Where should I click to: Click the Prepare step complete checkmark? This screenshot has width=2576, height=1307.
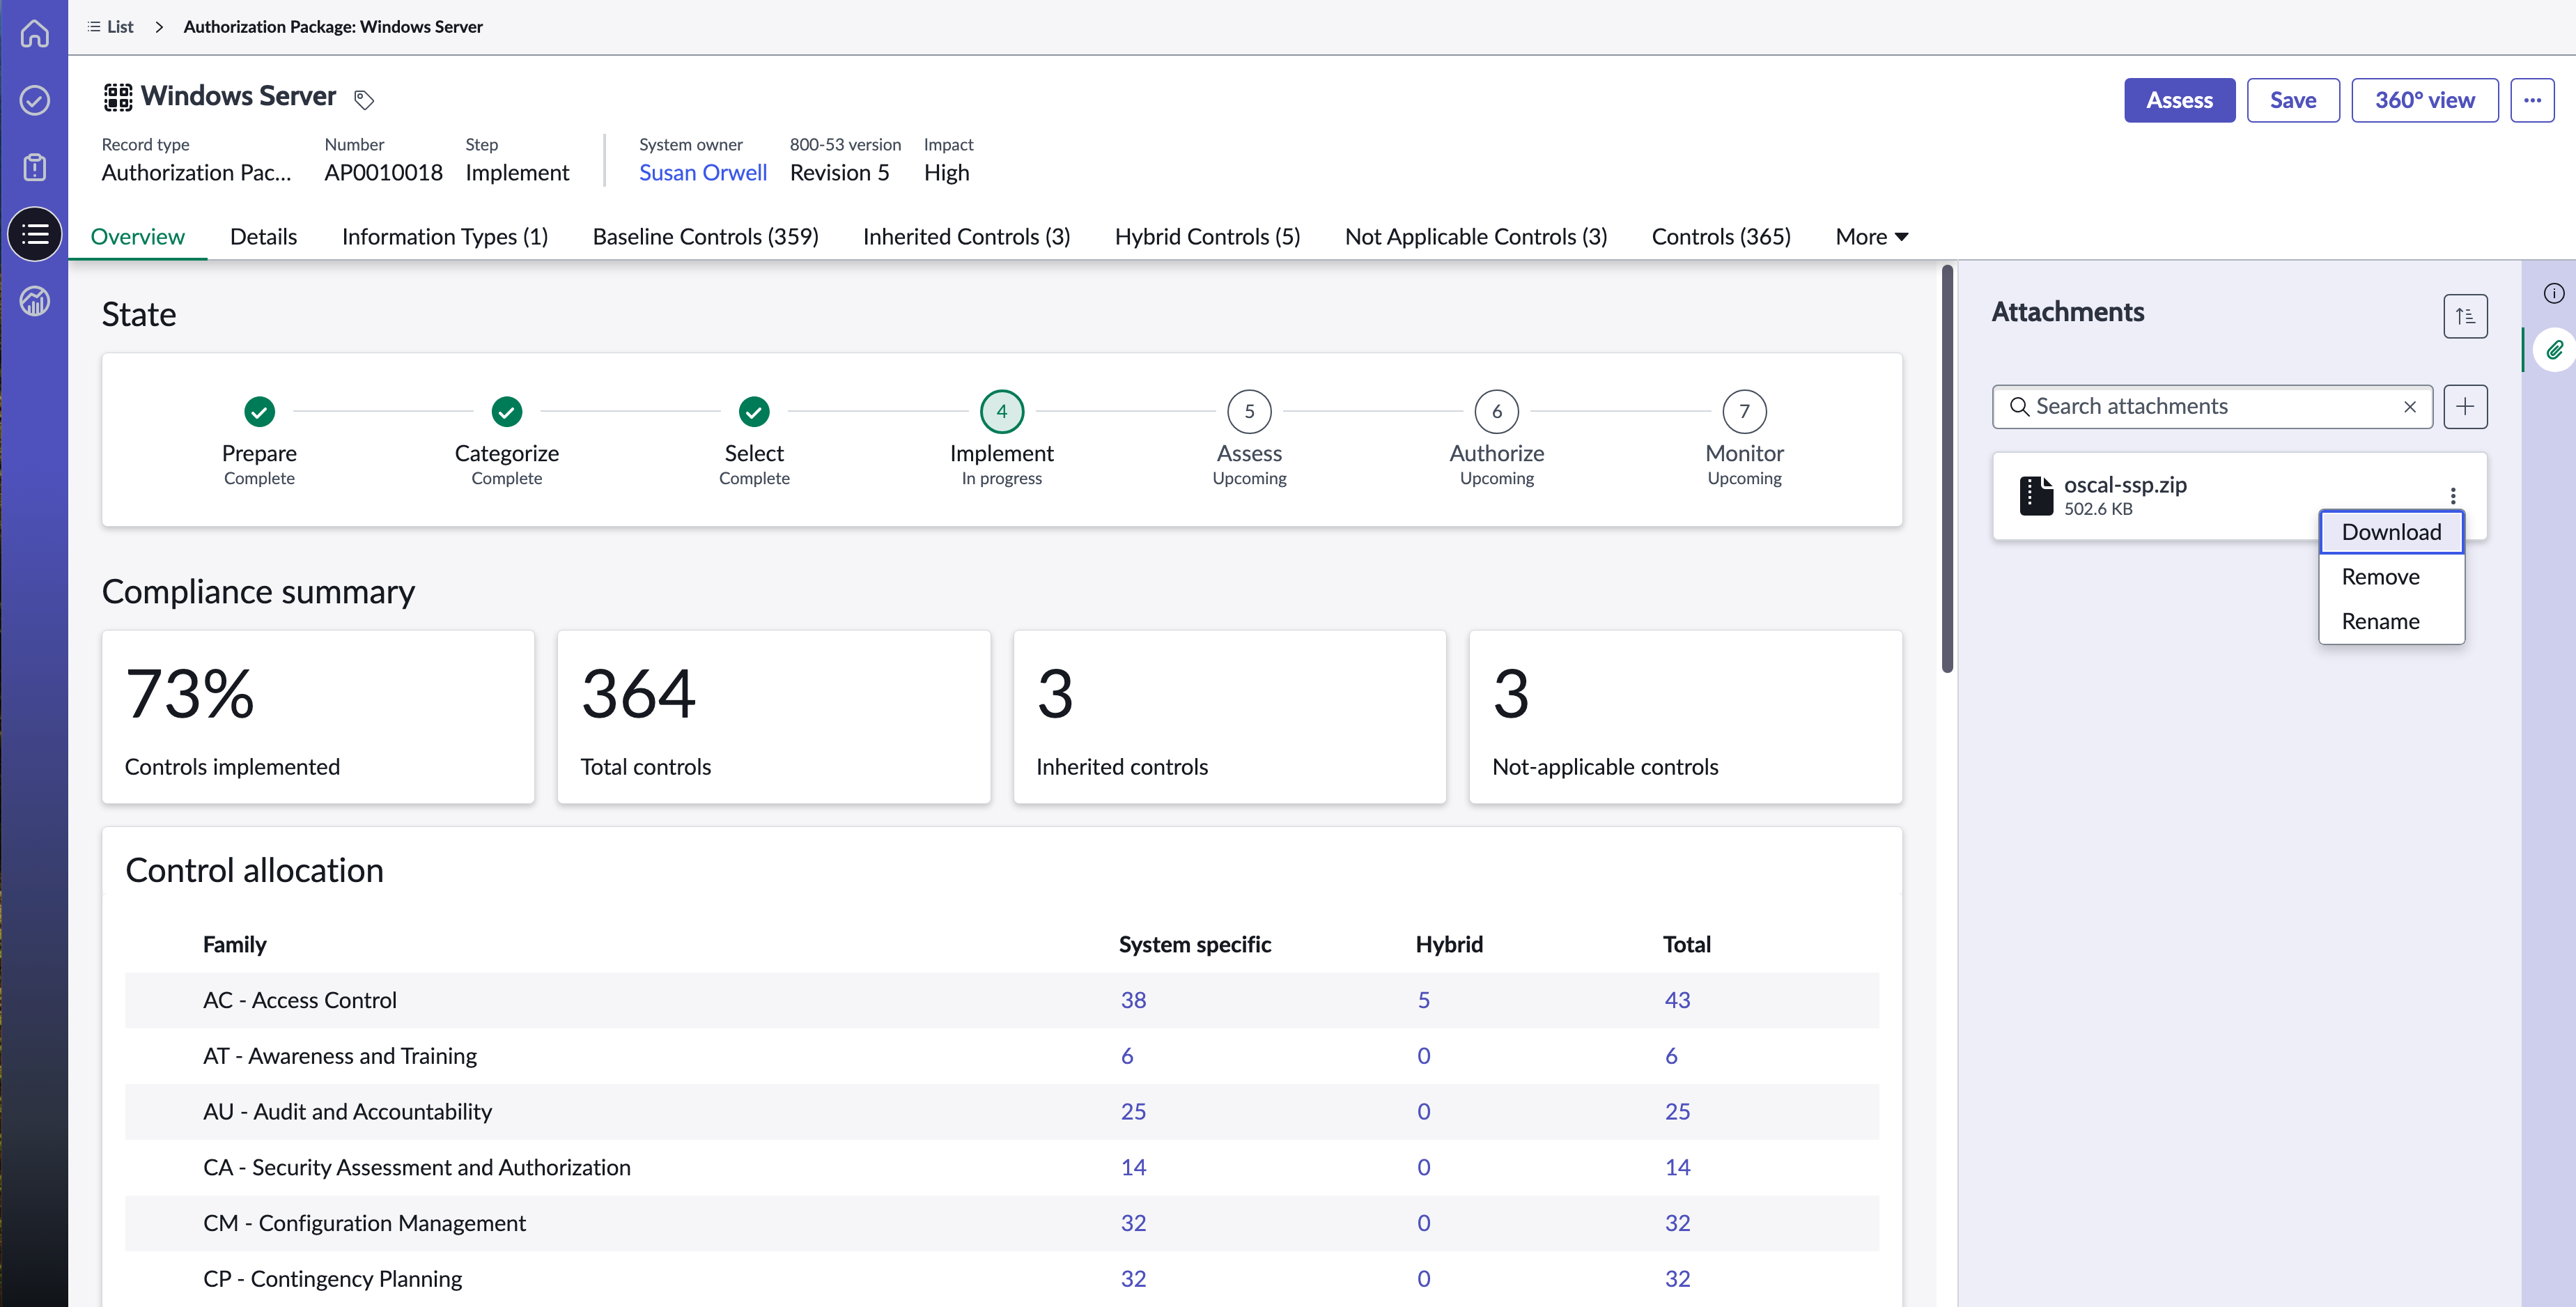259,411
